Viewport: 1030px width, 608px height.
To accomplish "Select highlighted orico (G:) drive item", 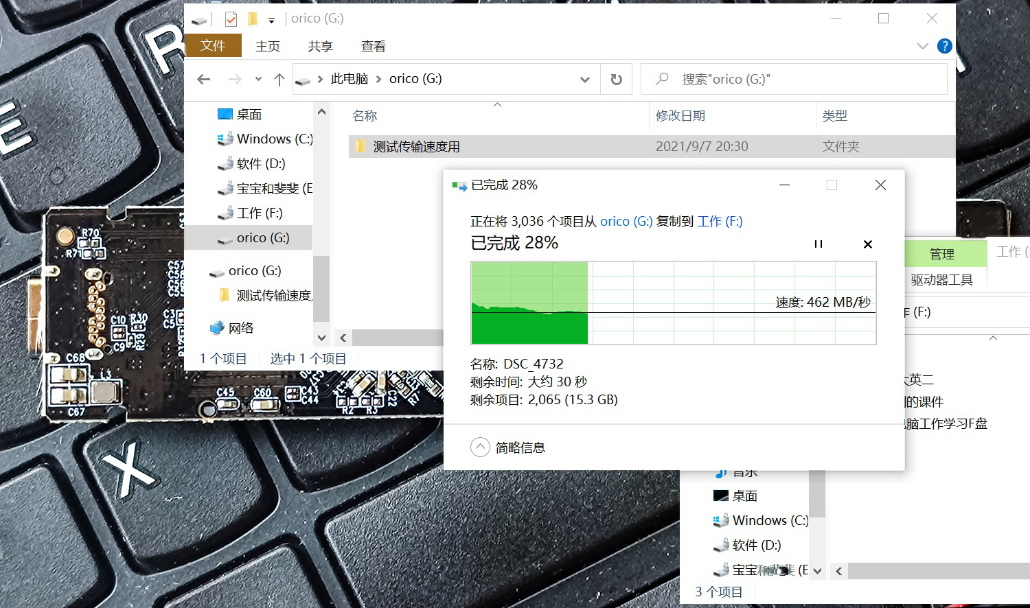I will point(249,237).
